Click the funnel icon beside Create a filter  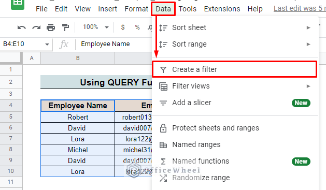tap(163, 70)
